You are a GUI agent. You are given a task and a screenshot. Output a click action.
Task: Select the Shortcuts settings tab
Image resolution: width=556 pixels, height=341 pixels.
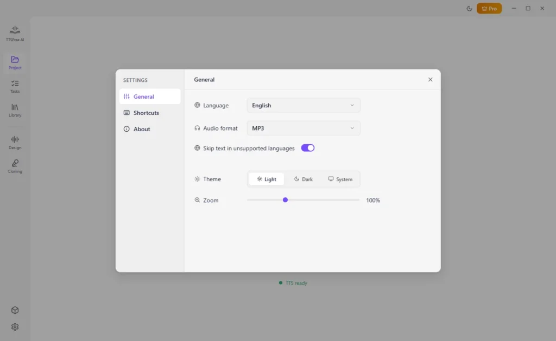[150, 113]
